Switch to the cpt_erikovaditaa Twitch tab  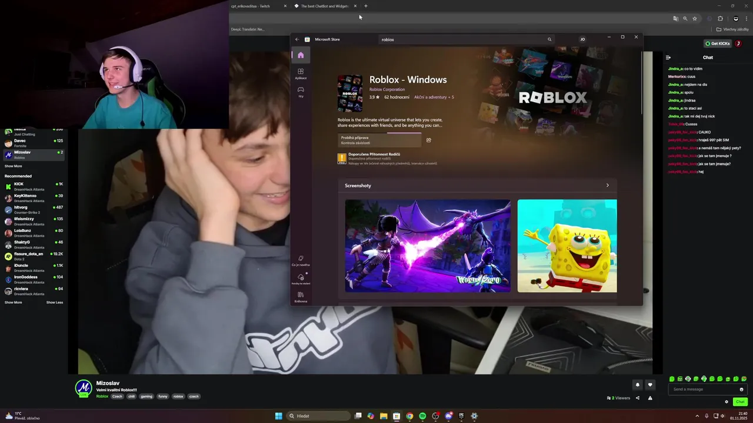255,6
